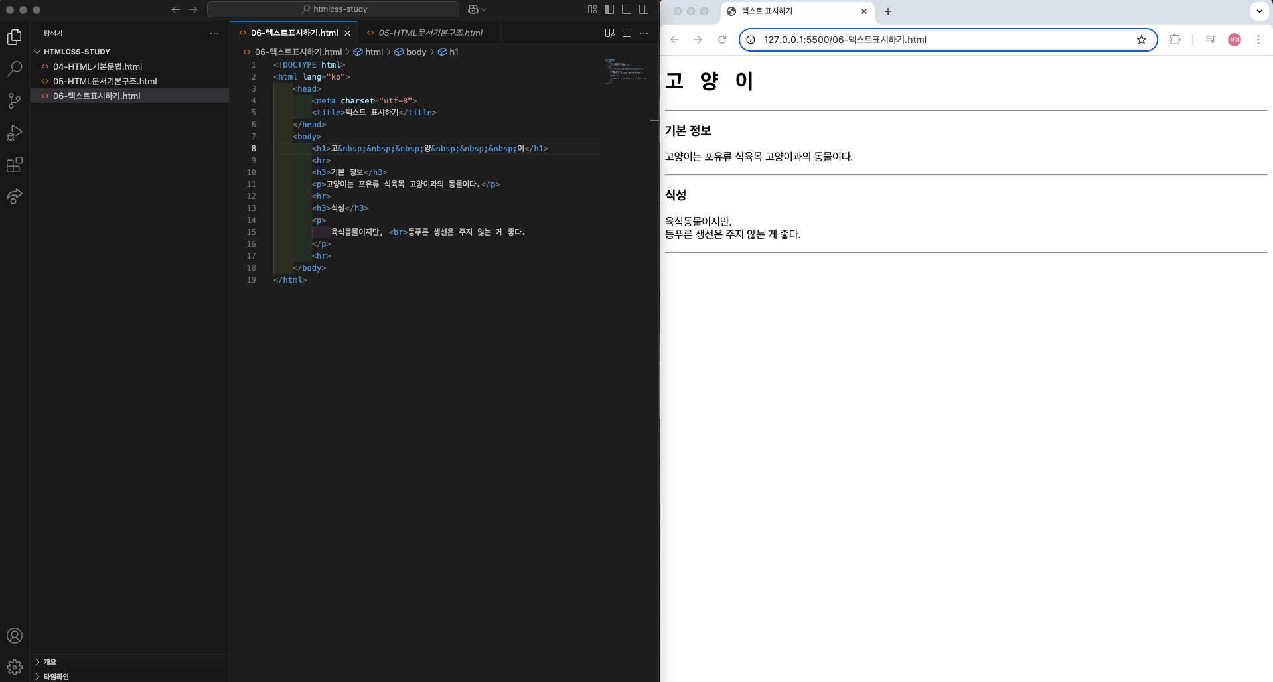Open Manage settings gear in VS Code
This screenshot has width=1273, height=682.
pyautogui.click(x=15, y=667)
